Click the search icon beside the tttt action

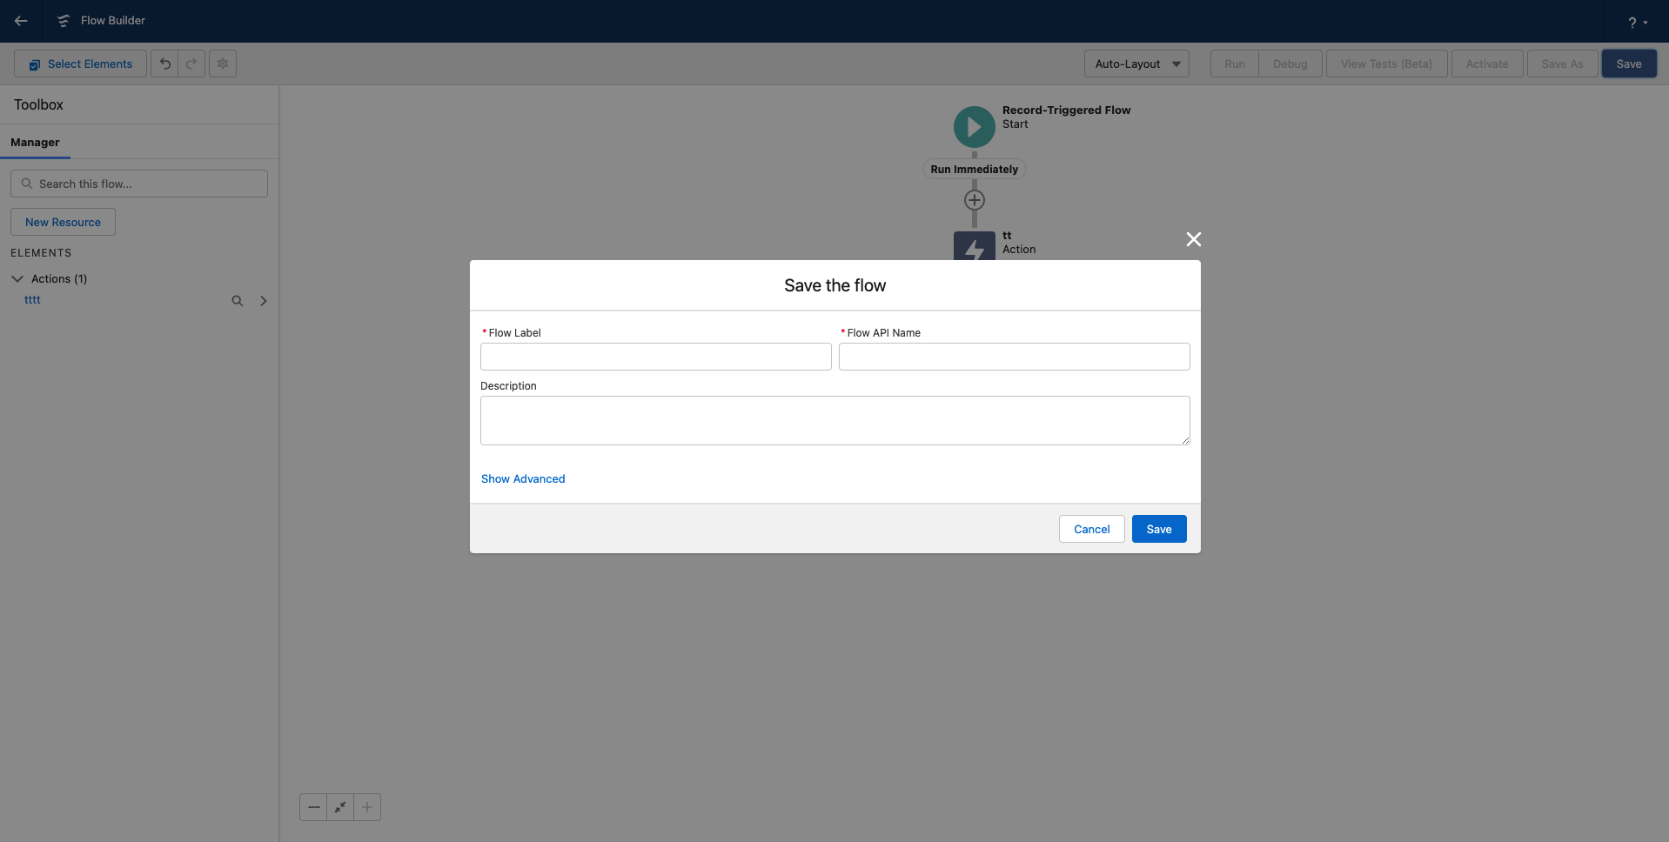(237, 300)
